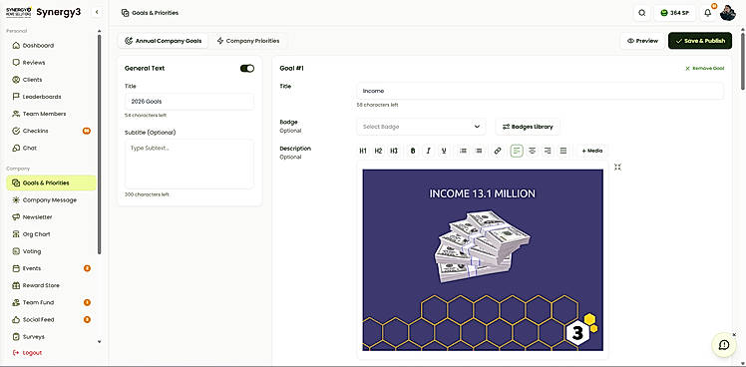Click the collapse editor icon beside image
Image resolution: width=746 pixels, height=367 pixels.
coord(617,168)
